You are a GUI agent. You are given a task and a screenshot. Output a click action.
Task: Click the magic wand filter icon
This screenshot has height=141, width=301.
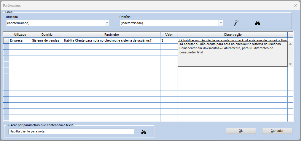pos(236,23)
